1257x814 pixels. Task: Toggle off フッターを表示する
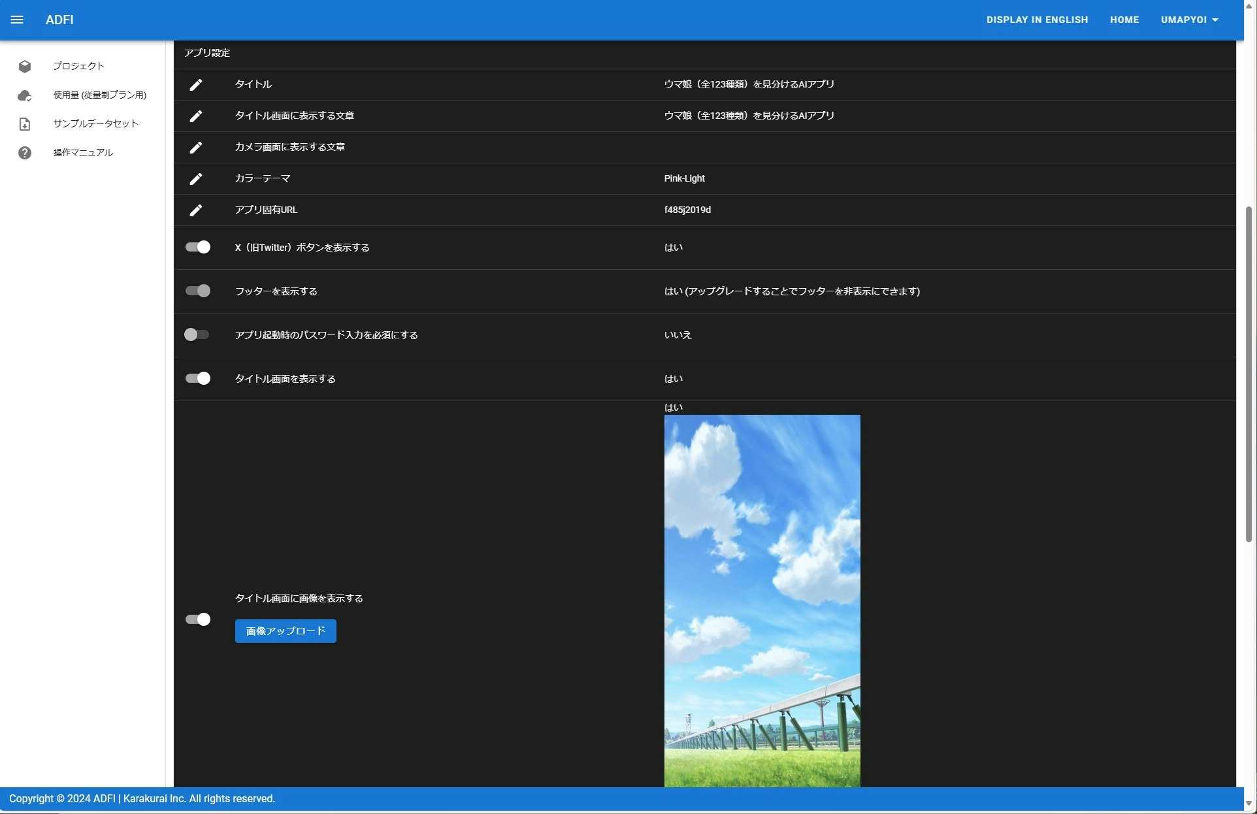tap(197, 291)
